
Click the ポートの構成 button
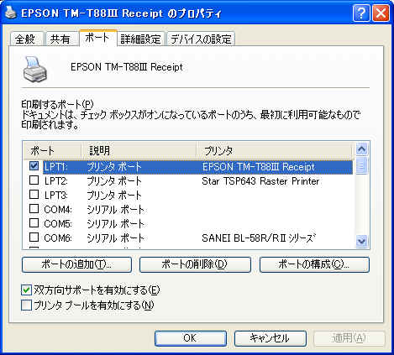314,264
